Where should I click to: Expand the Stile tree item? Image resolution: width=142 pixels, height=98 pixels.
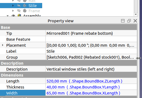[x=13, y=6]
